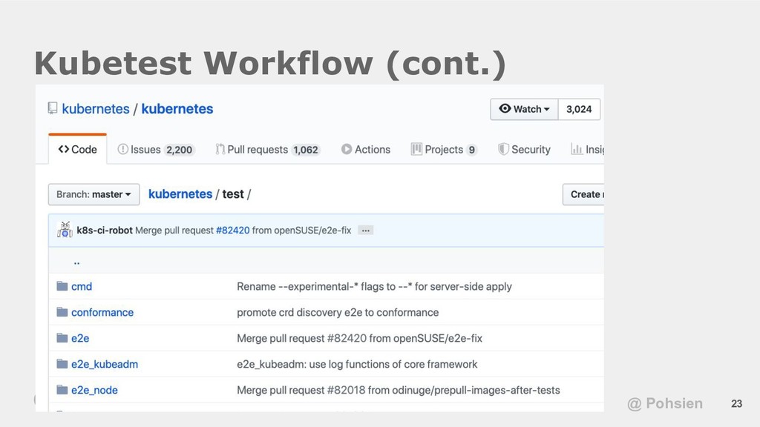This screenshot has height=427, width=760.
Task: Click the Code tab brackets icon
Action: point(64,149)
